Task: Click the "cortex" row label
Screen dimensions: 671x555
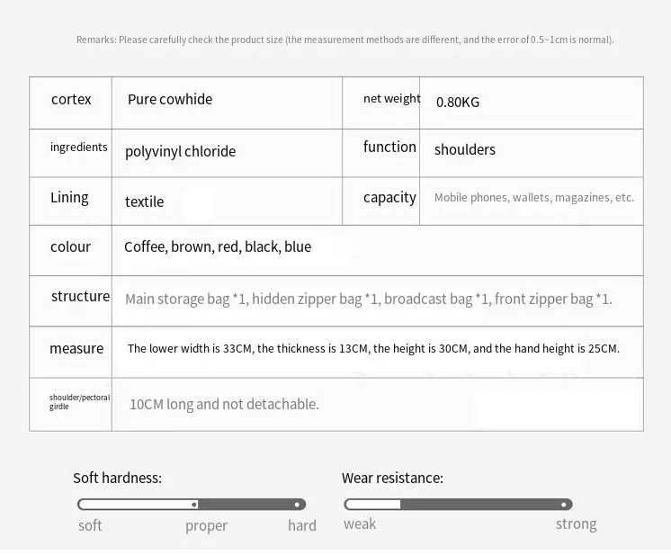Action: [71, 99]
